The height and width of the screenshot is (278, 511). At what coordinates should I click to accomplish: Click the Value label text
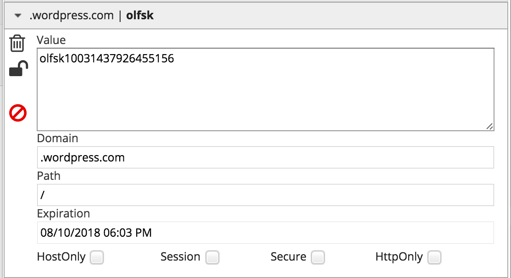[x=51, y=40]
